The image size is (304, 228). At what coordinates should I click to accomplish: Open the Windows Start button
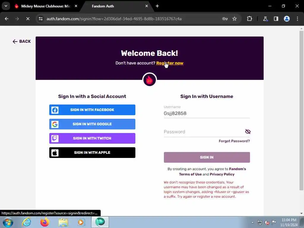[x=8, y=222]
